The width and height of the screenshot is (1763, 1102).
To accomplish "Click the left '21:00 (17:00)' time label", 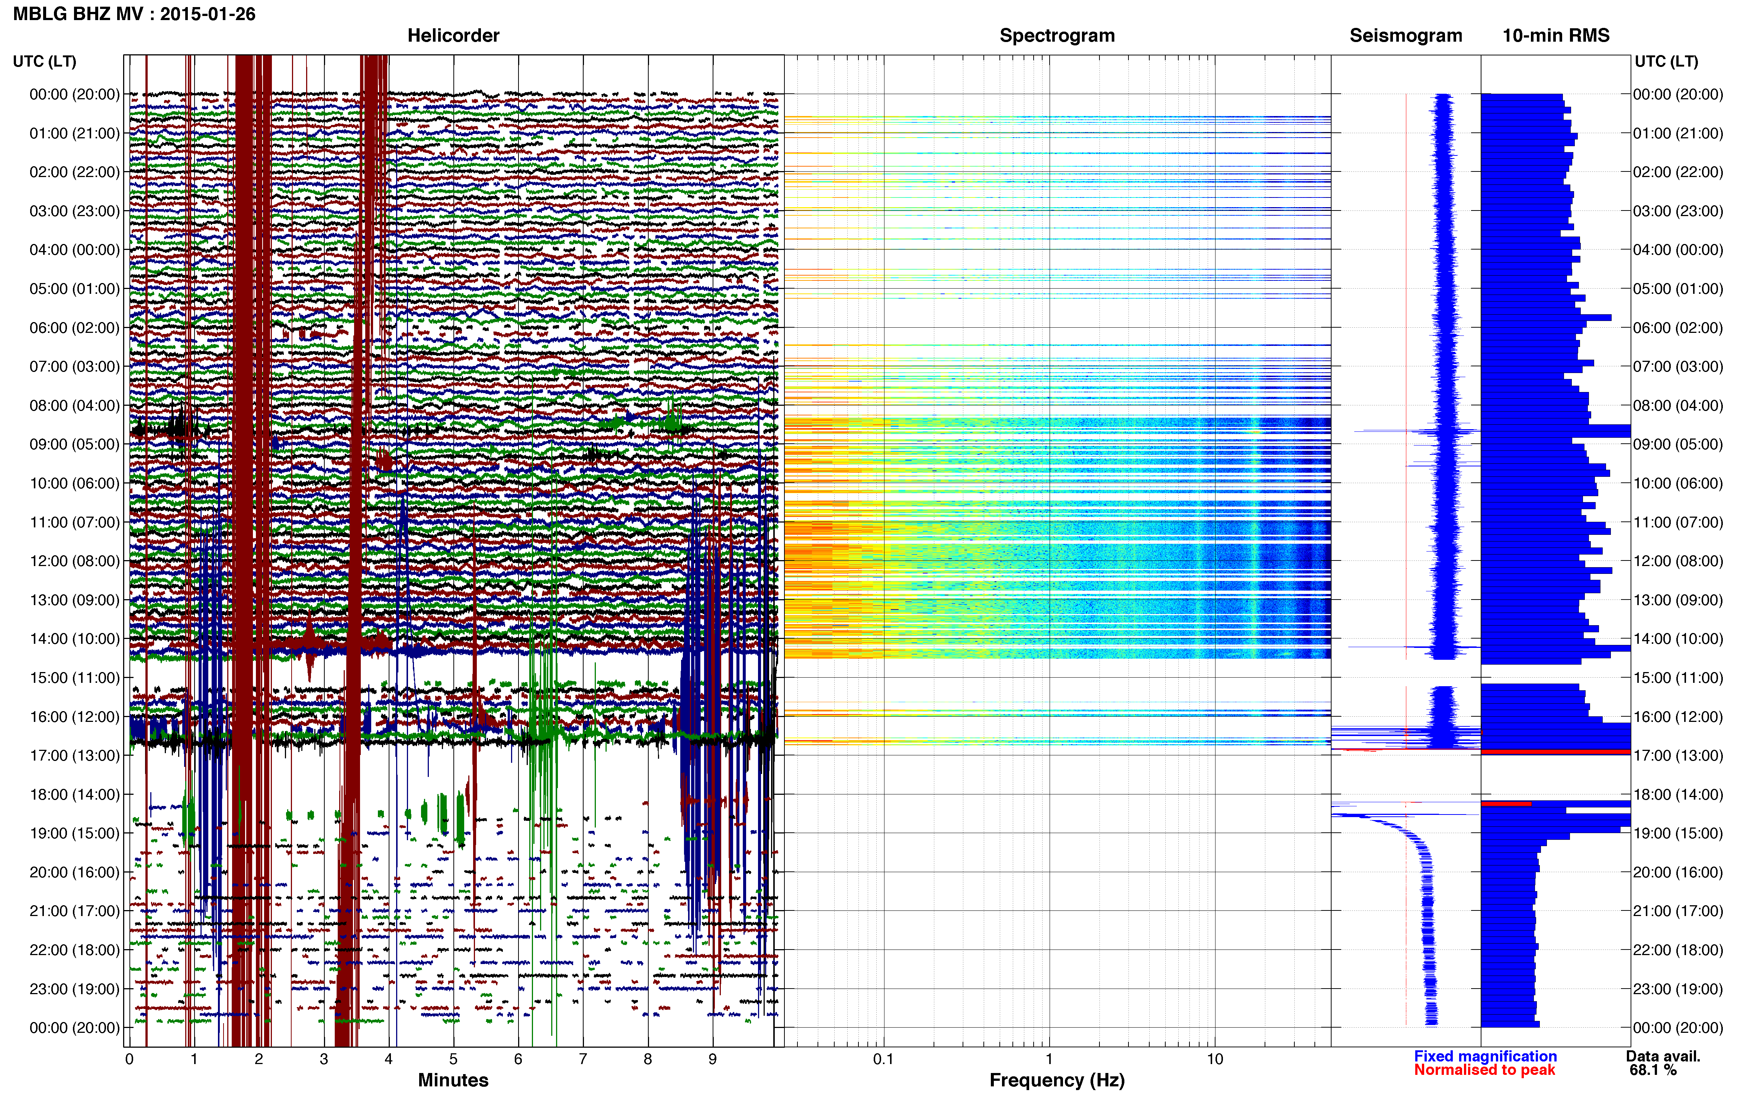I will click(x=74, y=911).
